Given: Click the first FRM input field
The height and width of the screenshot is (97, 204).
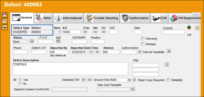Looking at the screenshot, I should pos(146,65).
